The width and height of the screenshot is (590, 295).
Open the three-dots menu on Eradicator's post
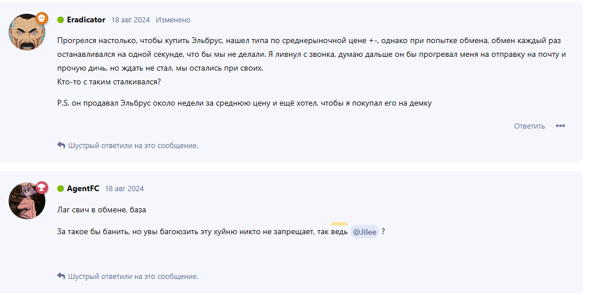pyautogui.click(x=560, y=126)
